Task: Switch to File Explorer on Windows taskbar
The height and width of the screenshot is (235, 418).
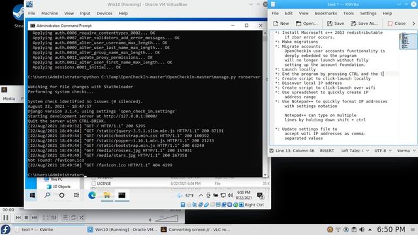Action: (x=107, y=195)
